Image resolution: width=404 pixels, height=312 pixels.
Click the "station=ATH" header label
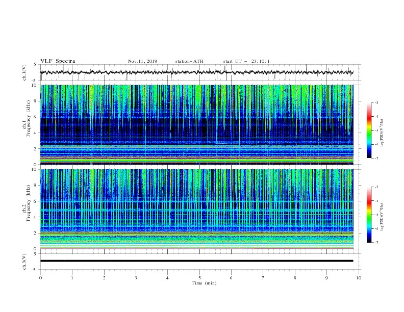pos(189,61)
